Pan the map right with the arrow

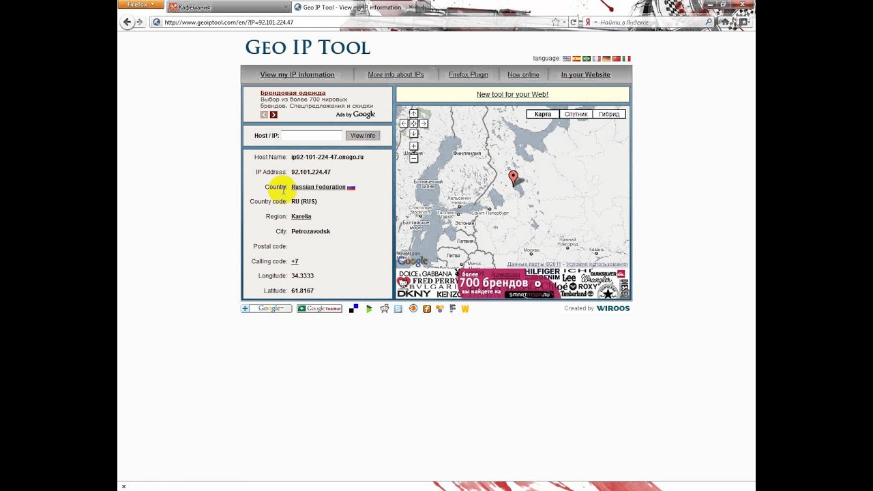click(x=424, y=123)
